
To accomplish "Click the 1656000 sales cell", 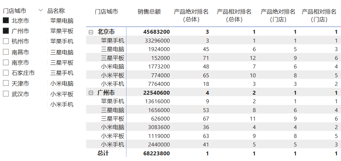I will [159, 110].
